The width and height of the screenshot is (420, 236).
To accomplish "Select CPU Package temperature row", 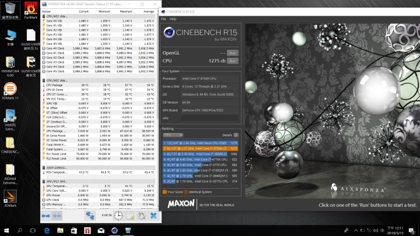I will click(99, 85).
